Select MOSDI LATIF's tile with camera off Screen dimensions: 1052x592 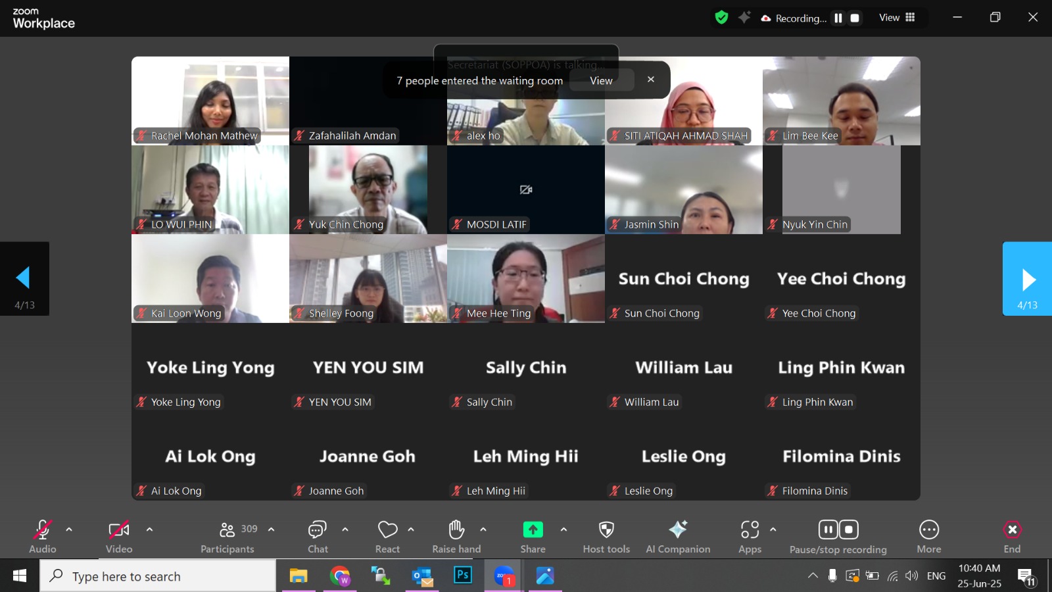pos(526,189)
